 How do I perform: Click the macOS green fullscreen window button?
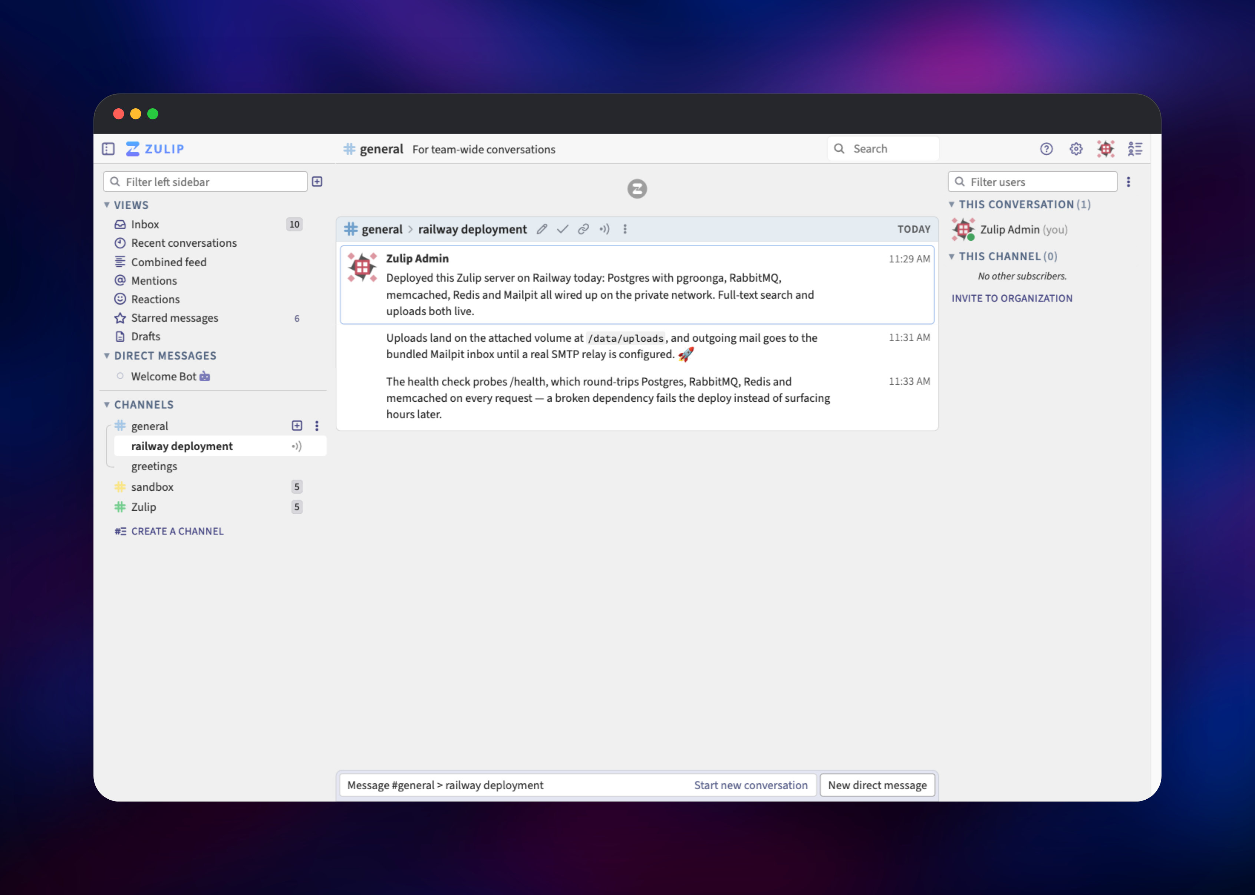pos(152,113)
